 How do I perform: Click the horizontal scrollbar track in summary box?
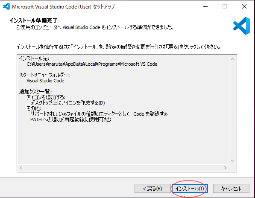tap(123, 168)
